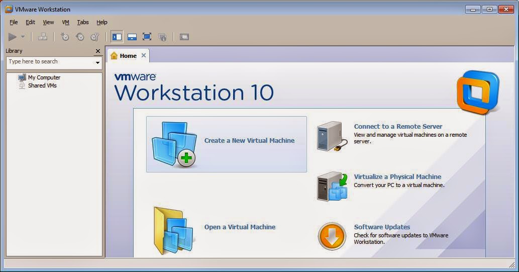
Task: Click the Unity mode toolbar icon
Action: [x=162, y=37]
